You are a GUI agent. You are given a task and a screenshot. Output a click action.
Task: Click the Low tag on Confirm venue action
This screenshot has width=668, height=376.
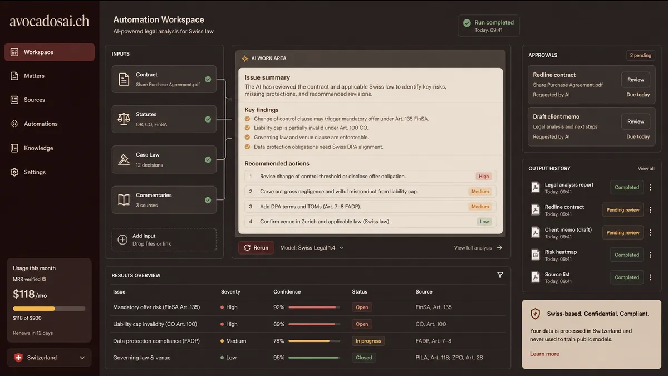(484, 222)
